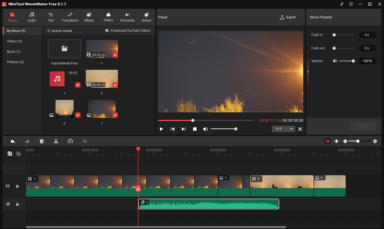Screen dimensions: 384x229
Task: Click the zoom to fit timeline icon
Action: point(336,141)
